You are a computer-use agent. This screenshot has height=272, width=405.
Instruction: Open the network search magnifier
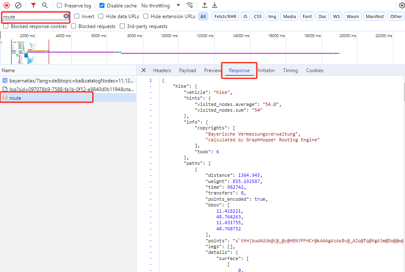click(45, 5)
